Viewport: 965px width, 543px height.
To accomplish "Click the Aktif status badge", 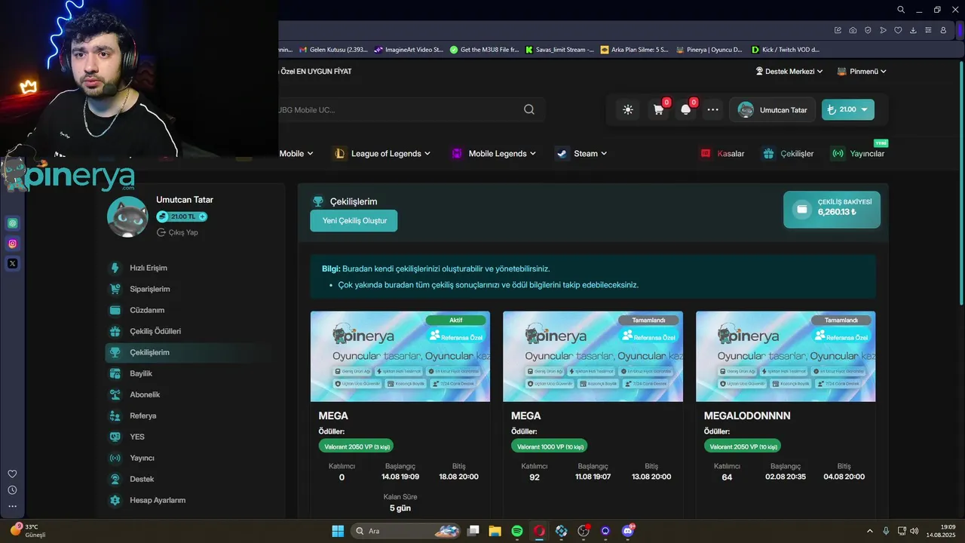I will (456, 321).
